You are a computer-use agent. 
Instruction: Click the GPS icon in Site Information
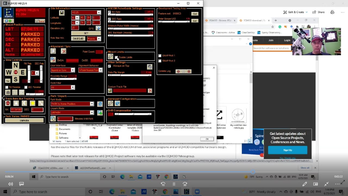click(98, 28)
